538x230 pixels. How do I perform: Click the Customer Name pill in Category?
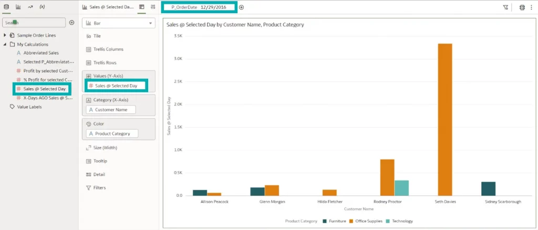pyautogui.click(x=111, y=110)
